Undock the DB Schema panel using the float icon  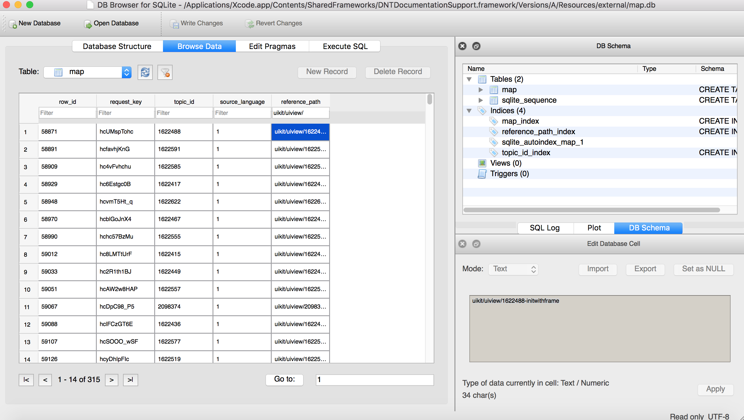click(476, 46)
